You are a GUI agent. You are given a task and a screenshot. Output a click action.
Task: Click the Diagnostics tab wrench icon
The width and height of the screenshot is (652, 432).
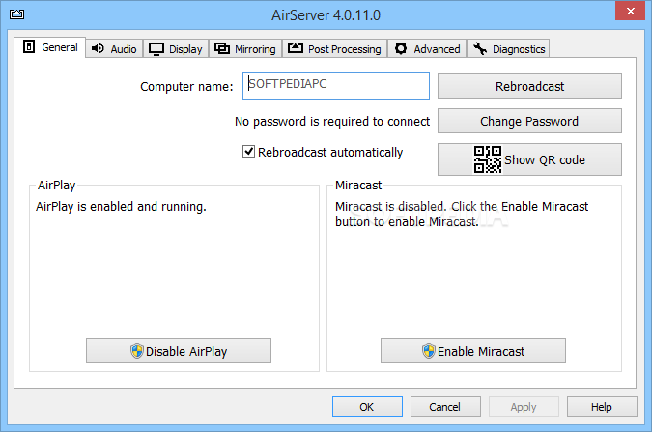480,48
